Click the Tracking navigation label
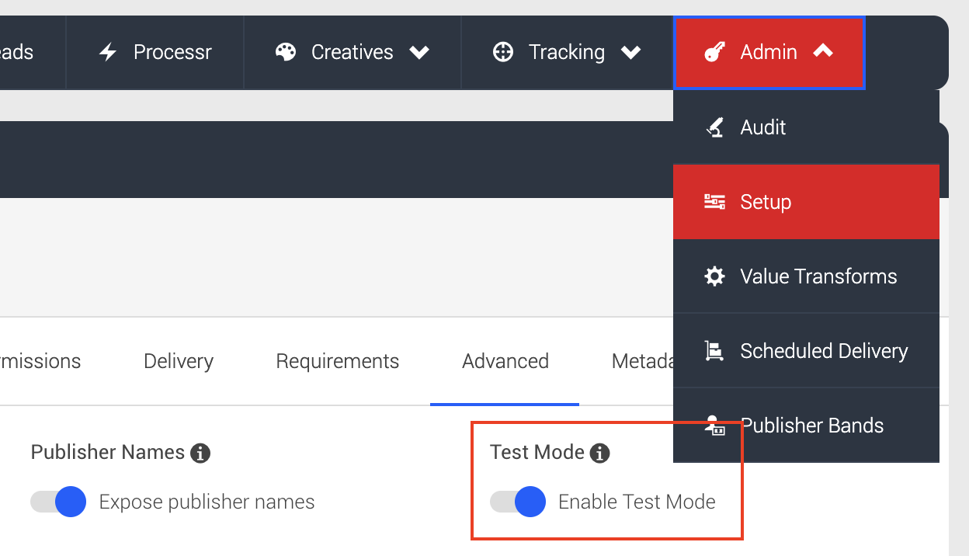The height and width of the screenshot is (556, 969). (567, 52)
